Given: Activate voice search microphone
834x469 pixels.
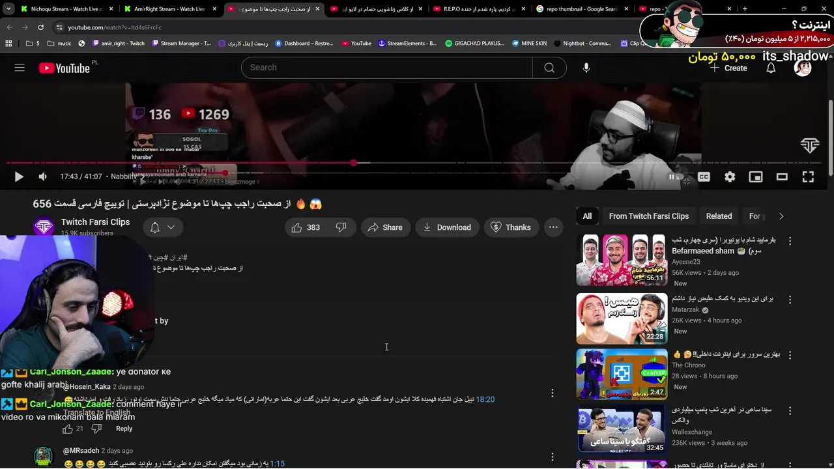Looking at the screenshot, I should click(586, 68).
